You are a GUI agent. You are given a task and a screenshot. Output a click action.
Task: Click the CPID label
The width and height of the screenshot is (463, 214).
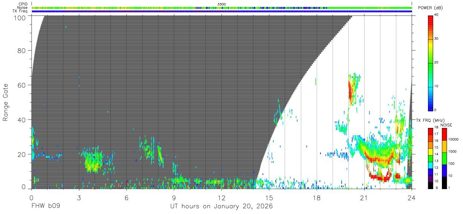pyautogui.click(x=23, y=4)
